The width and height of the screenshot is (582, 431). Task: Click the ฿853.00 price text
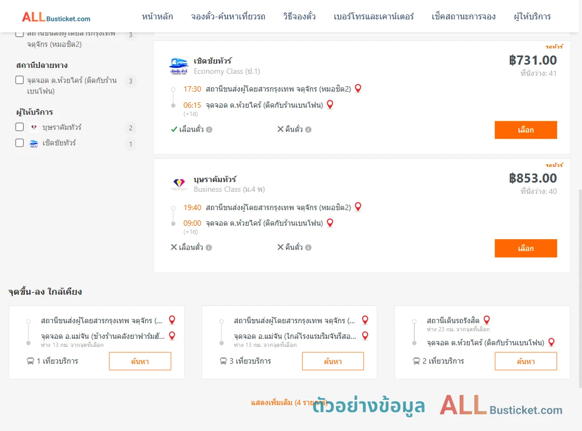[532, 178]
